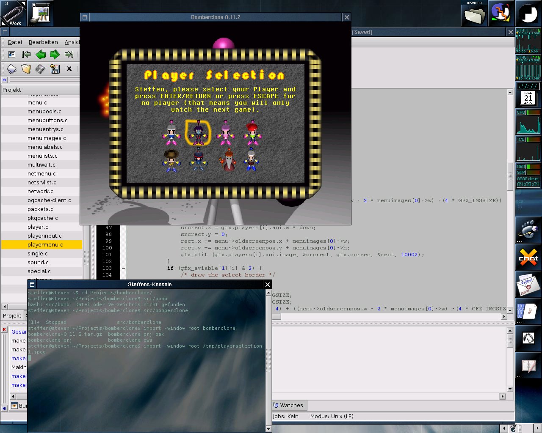The image size is (542, 433).
Task: Click the black-white pager icon top-right
Action: pyautogui.click(x=528, y=14)
